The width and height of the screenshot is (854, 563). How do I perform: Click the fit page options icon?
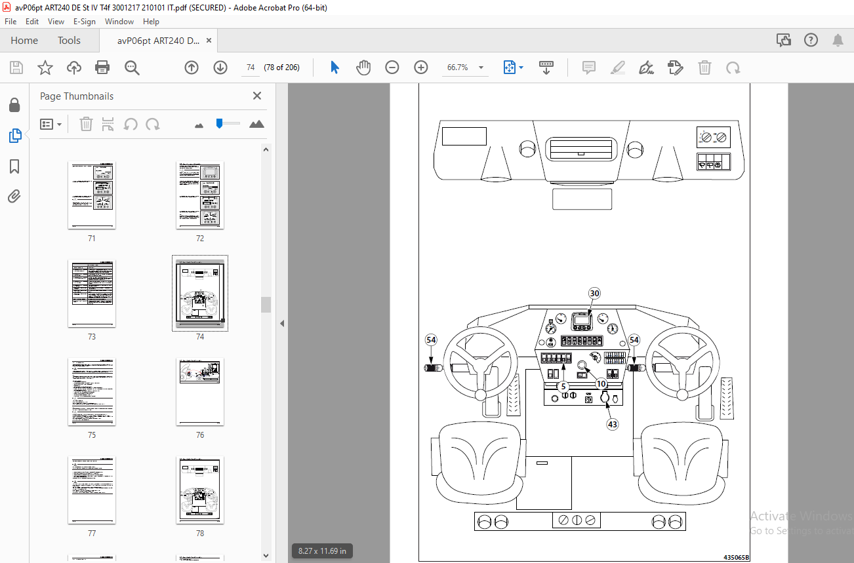coord(510,68)
